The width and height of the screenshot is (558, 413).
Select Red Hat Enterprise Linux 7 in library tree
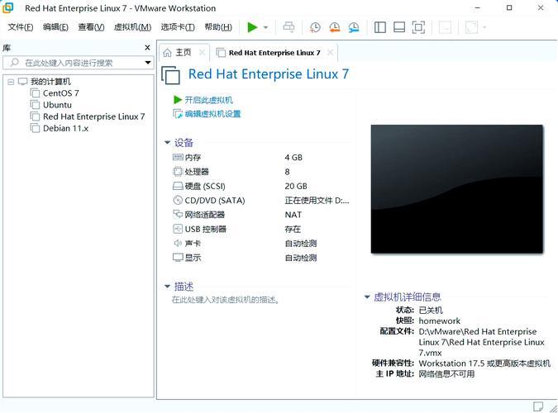click(93, 116)
